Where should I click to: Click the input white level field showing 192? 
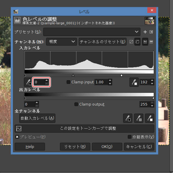click(145, 82)
